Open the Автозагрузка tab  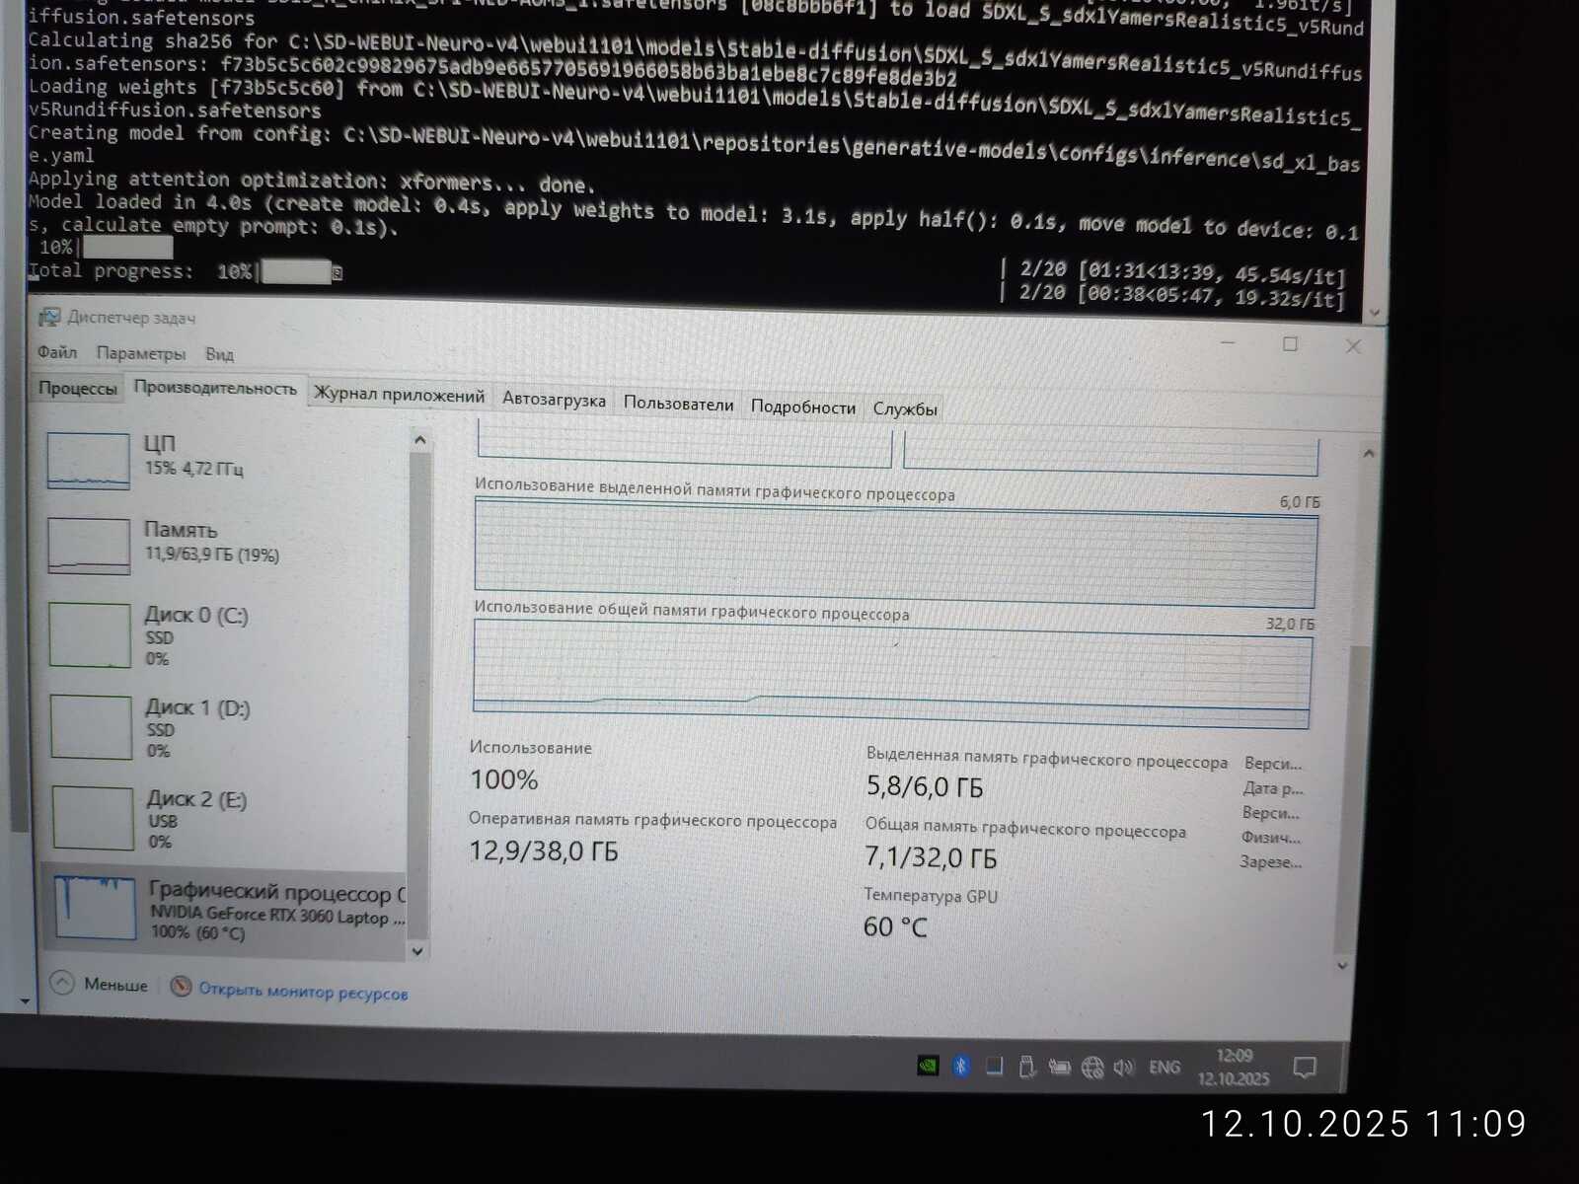tap(554, 400)
